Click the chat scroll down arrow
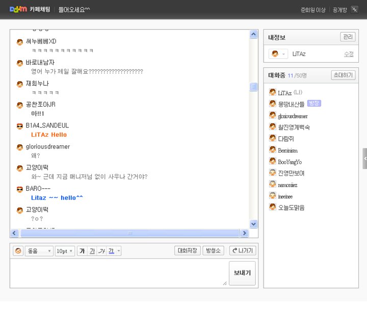The height and width of the screenshot is (328, 367). coord(253,224)
